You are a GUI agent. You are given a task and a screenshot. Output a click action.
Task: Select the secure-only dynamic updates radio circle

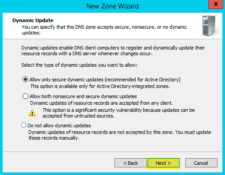tap(25, 80)
